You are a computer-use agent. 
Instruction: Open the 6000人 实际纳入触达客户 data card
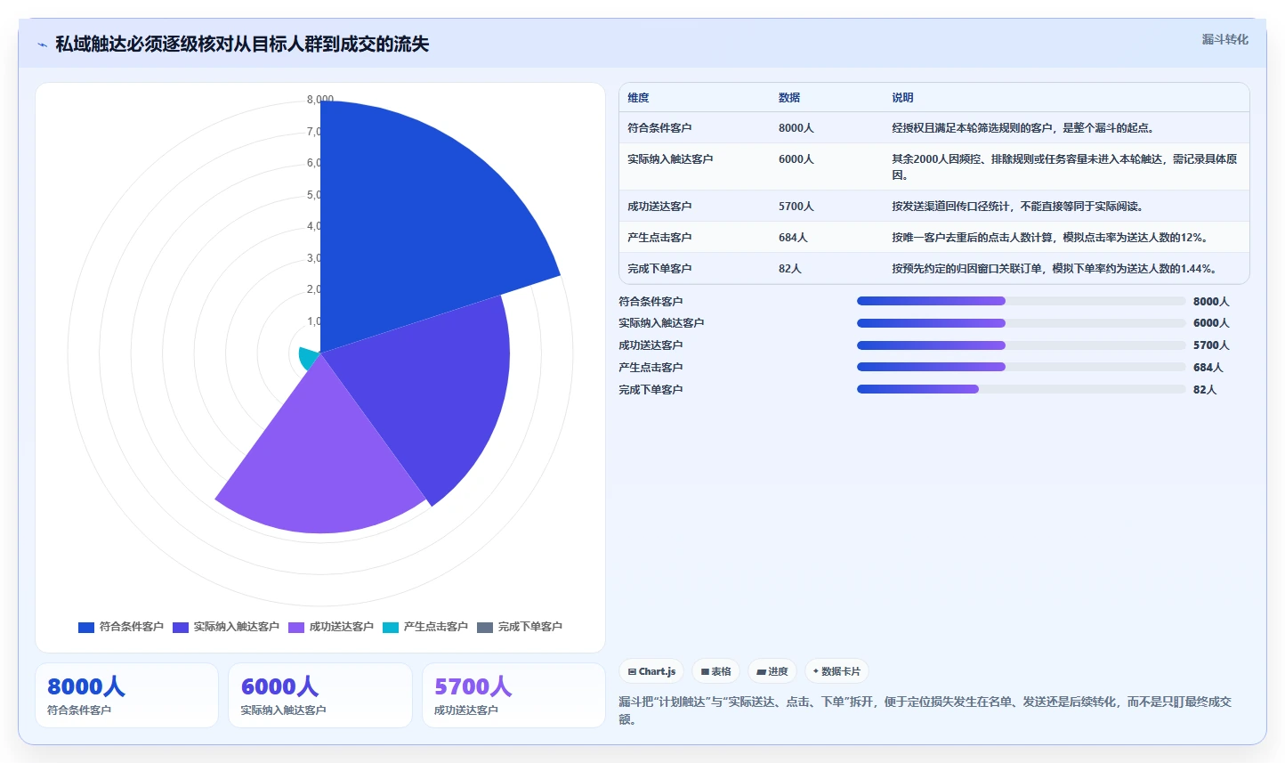pos(320,695)
